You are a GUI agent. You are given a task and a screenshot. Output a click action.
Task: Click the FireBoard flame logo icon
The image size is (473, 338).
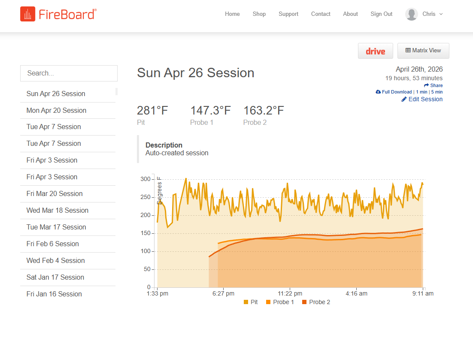[27, 14]
